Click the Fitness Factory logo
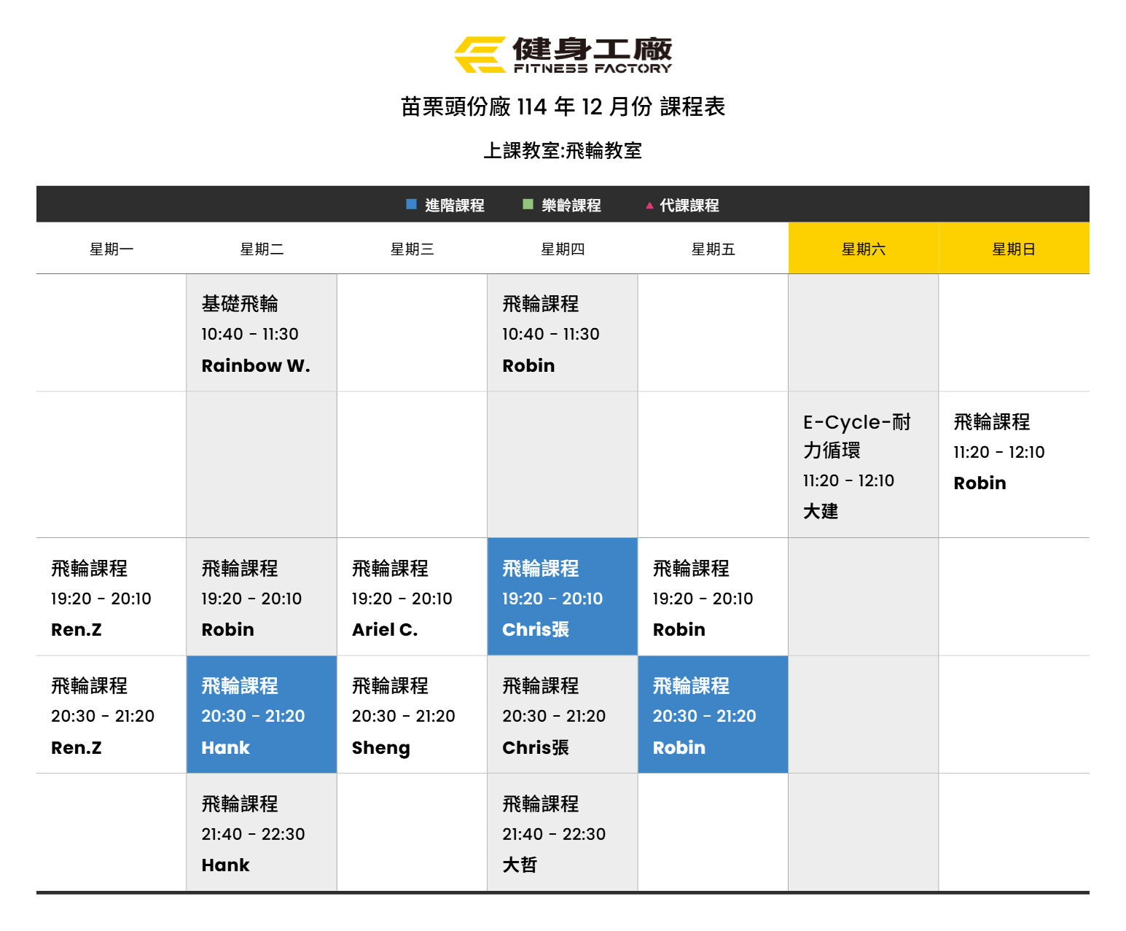 [x=563, y=55]
